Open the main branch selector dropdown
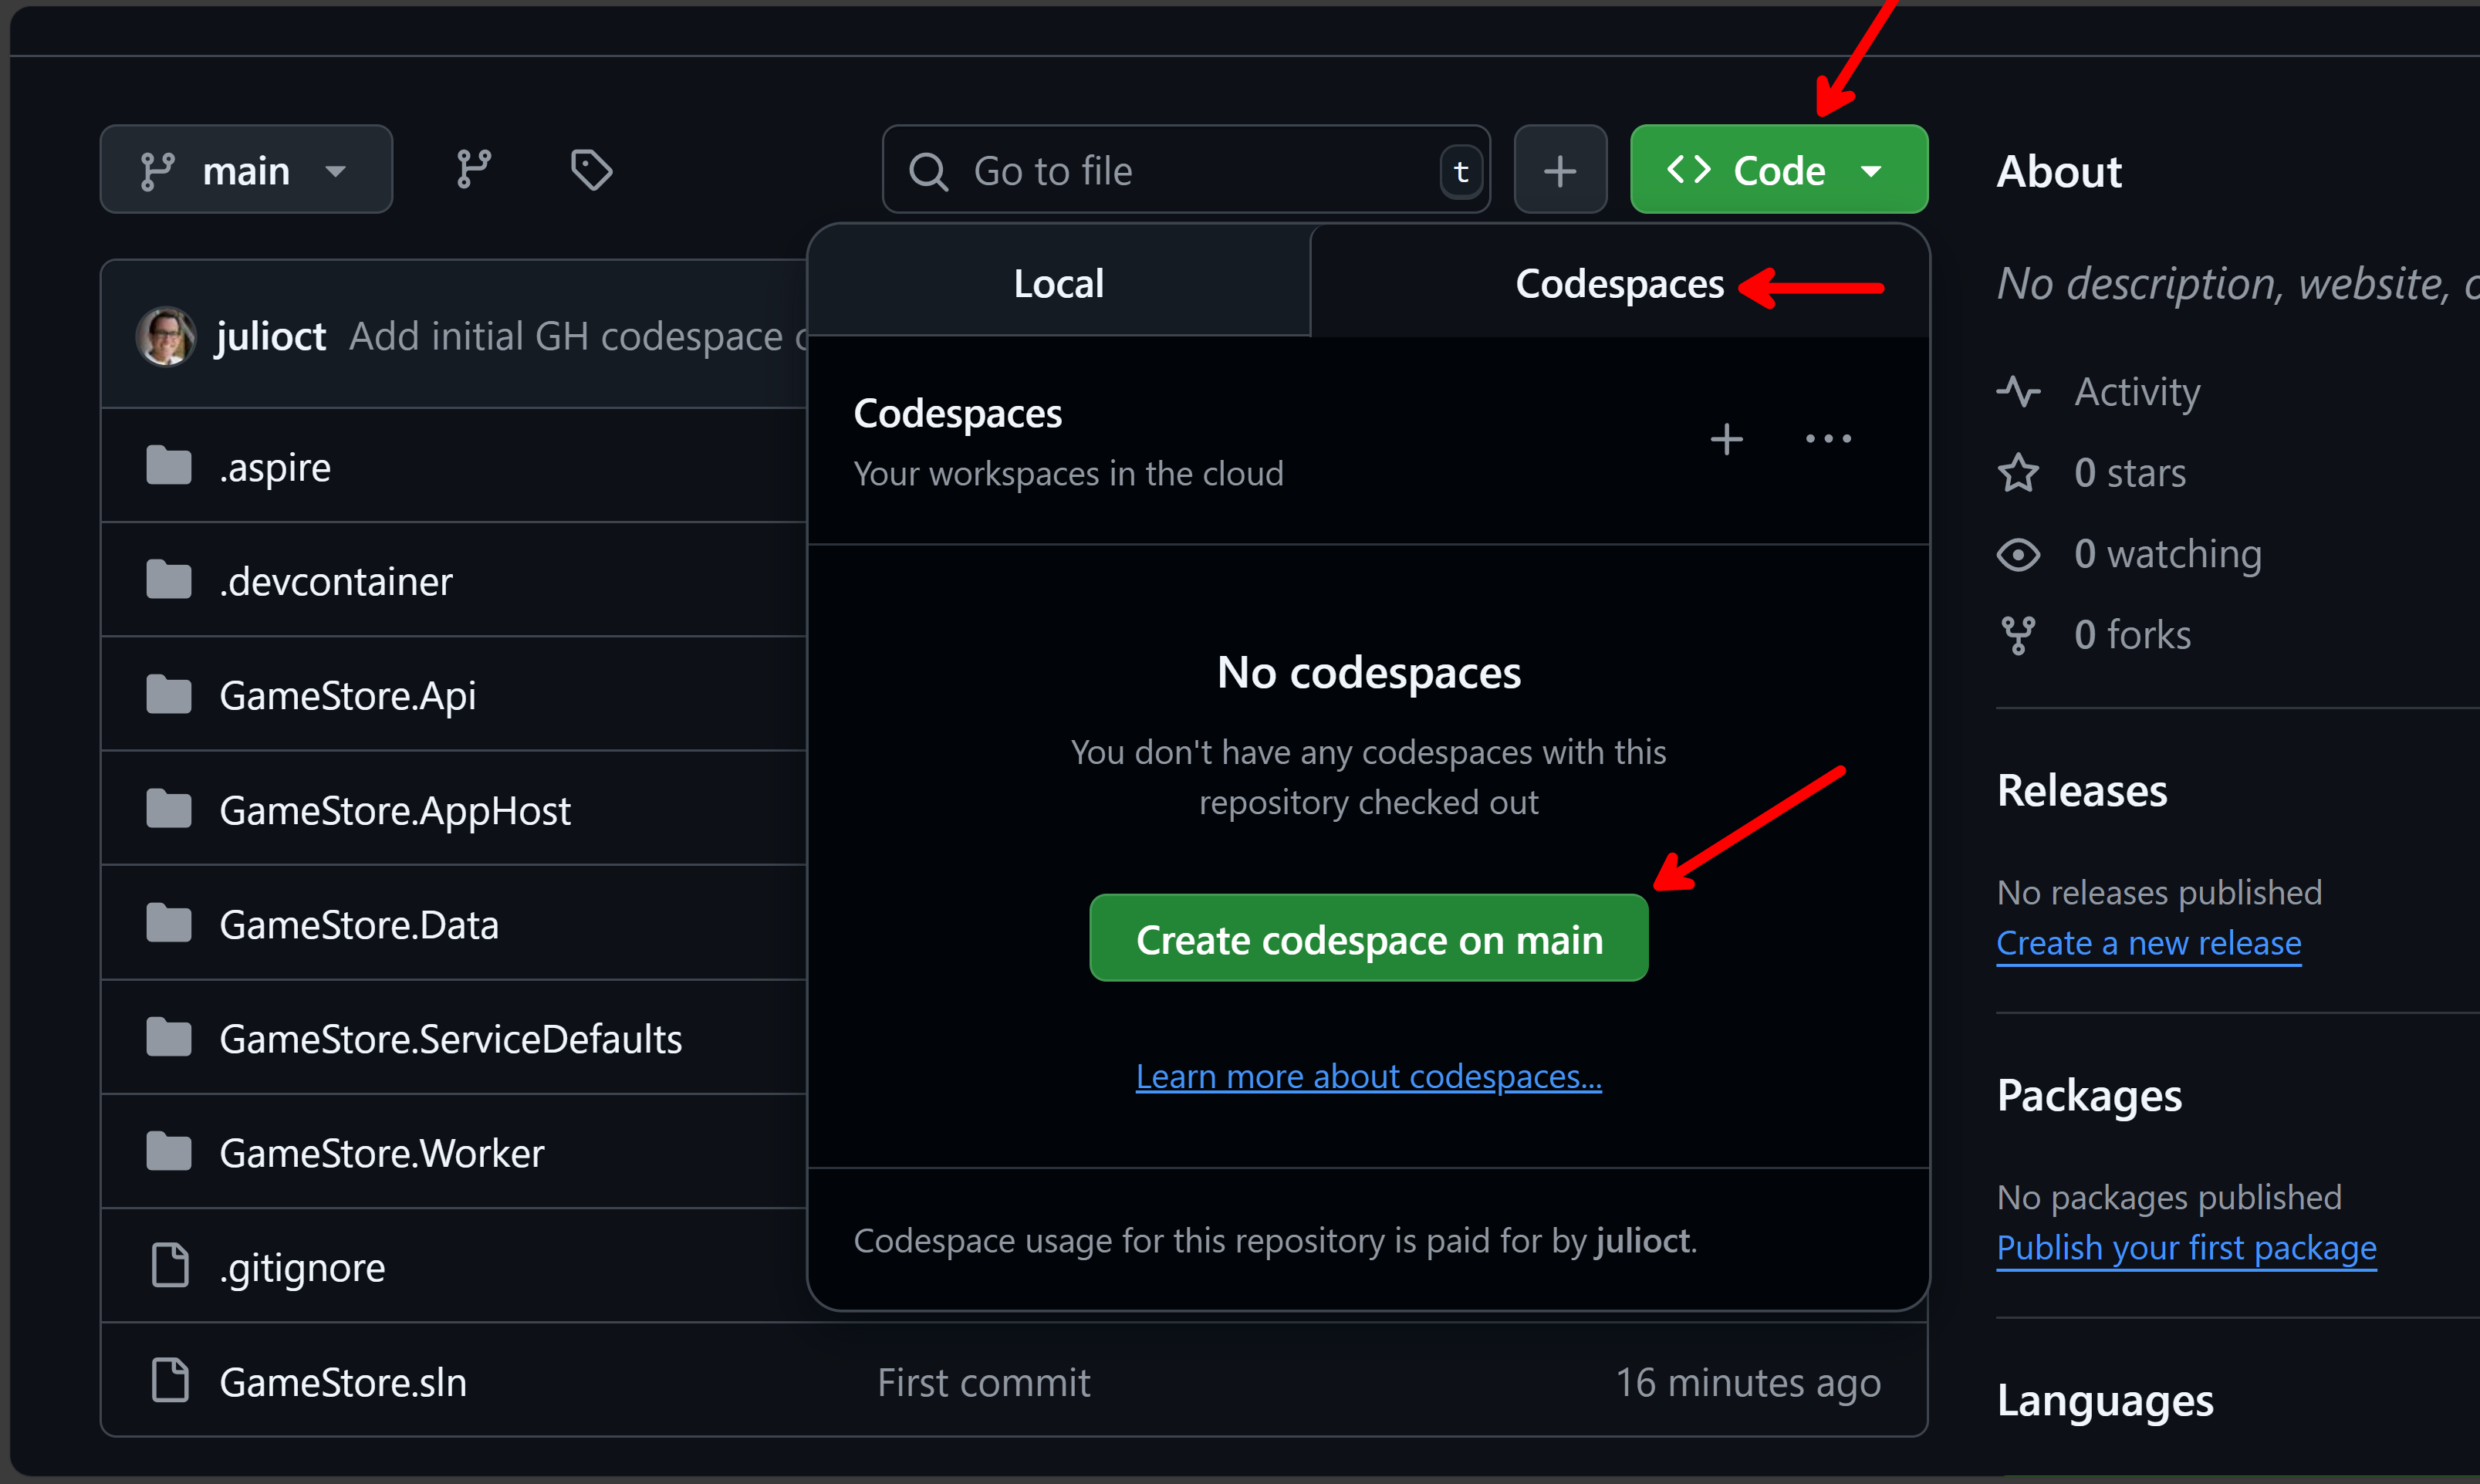 click(246, 170)
